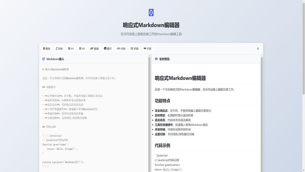The image size is (305, 172).
Task: Insert a list using 列表 button
Action: click(134, 49)
